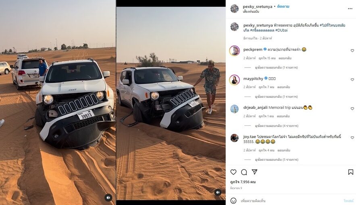
Task: Like joy.tae's comment with heart
Action: click(x=352, y=137)
